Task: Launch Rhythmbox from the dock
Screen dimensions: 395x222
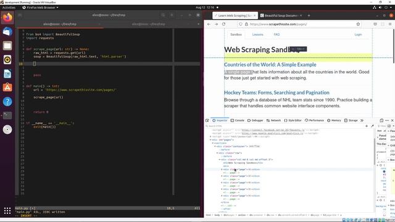Action: point(7,60)
